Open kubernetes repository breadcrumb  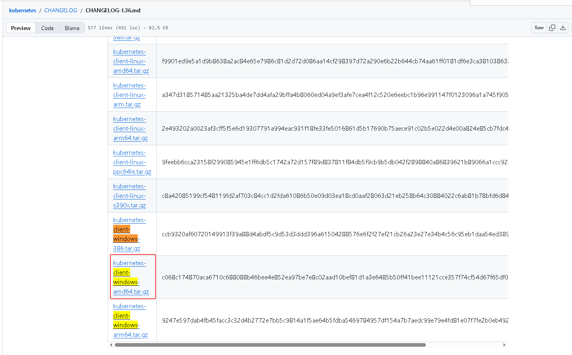pyautogui.click(x=23, y=10)
